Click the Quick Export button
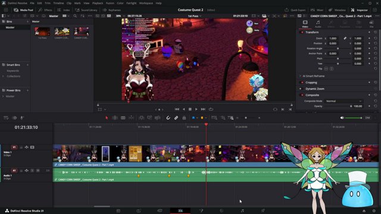 pos(295,10)
